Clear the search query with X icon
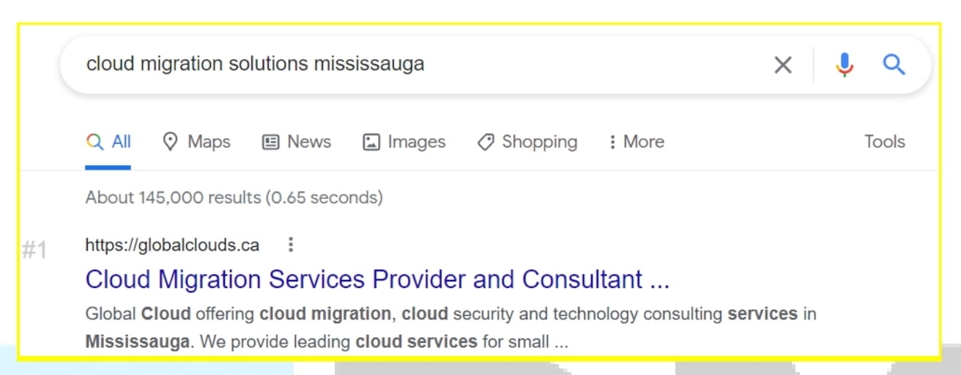 (783, 65)
